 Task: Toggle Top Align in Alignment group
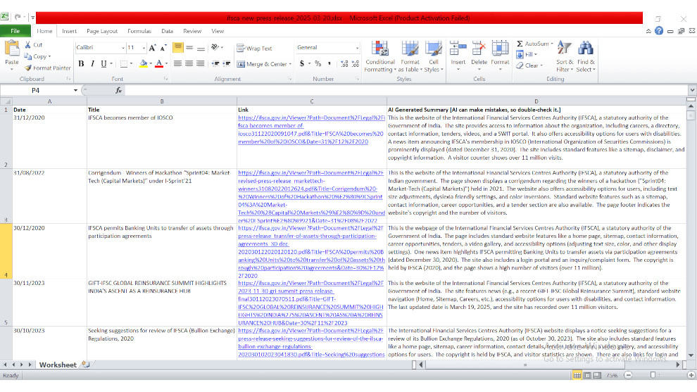tap(178, 48)
